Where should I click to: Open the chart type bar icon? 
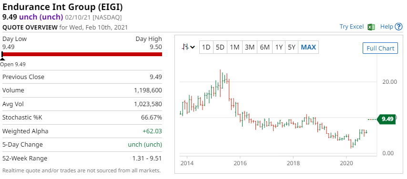pos(185,47)
